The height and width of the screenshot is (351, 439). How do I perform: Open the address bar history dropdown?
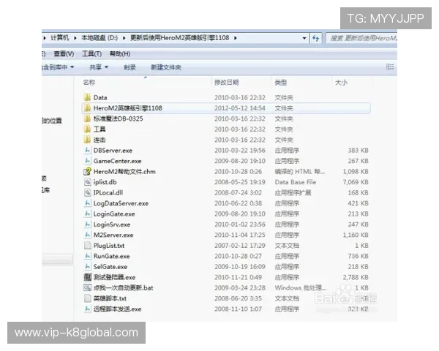point(304,38)
